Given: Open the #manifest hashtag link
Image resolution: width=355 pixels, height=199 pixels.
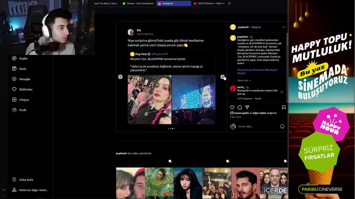Looking at the screenshot, I should click(258, 70).
